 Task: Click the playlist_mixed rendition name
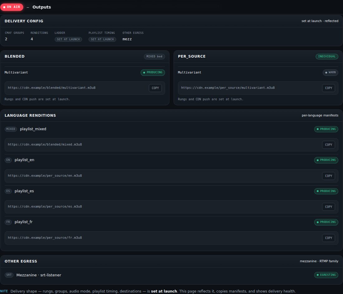(33, 129)
